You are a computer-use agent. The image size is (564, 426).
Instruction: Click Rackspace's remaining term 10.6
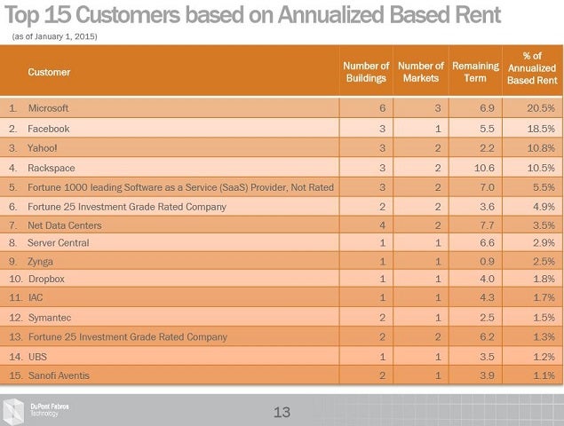(485, 168)
